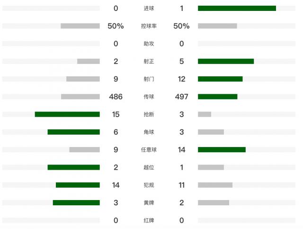The width and height of the screenshot is (303, 229).
Task: Click the 红牌 label
Action: 149,220
